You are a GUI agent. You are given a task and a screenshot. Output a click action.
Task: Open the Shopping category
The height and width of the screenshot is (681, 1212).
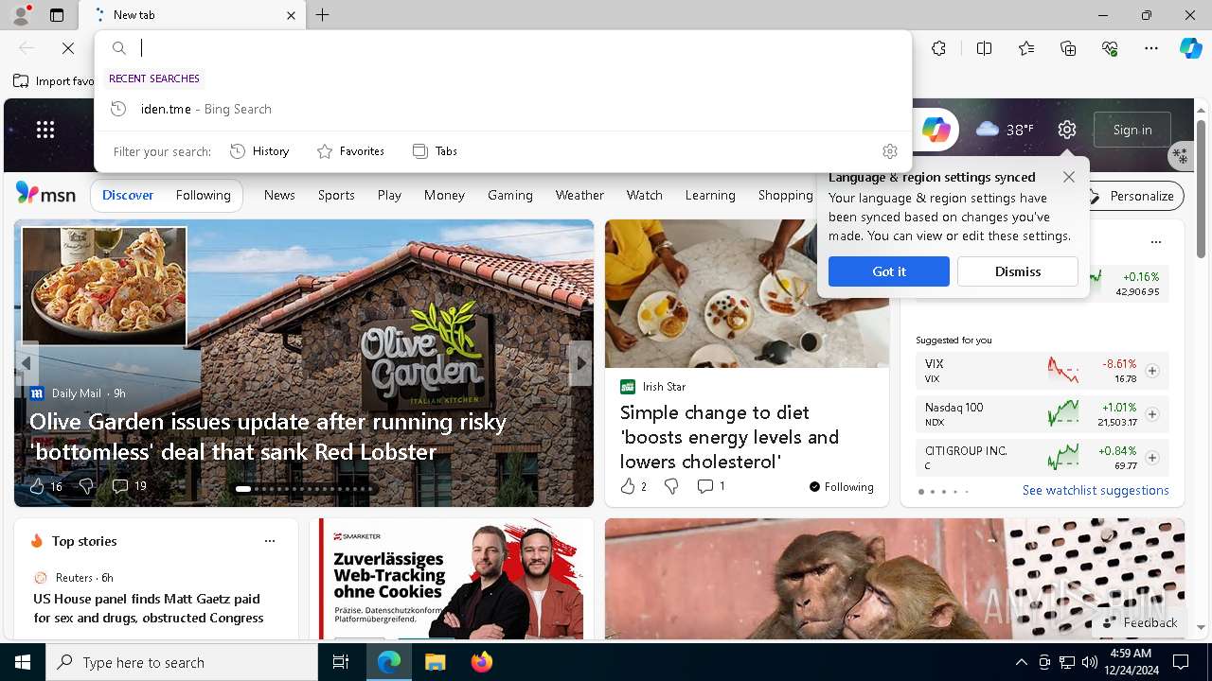pos(785,195)
